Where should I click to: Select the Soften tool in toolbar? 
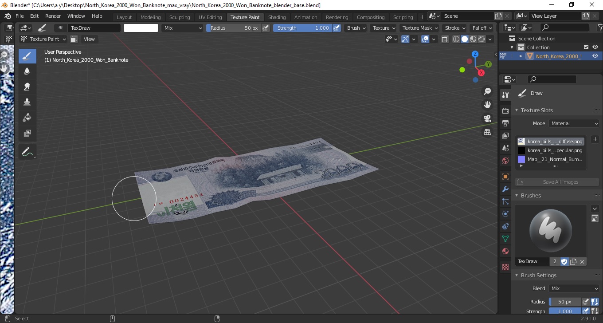click(27, 71)
